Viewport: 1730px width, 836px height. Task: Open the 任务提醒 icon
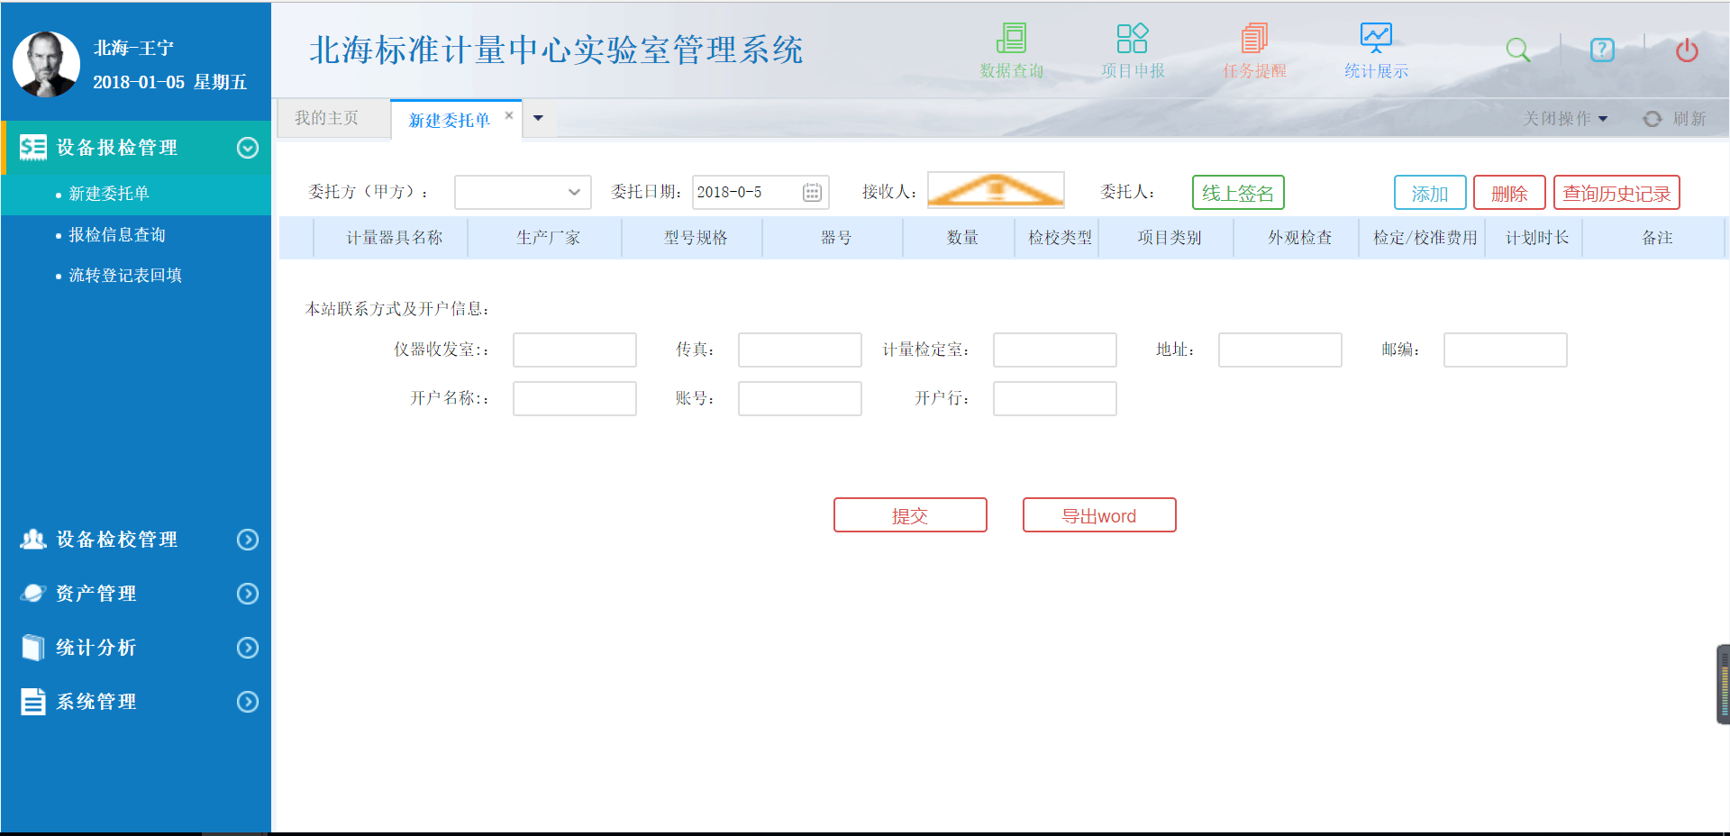(1253, 39)
